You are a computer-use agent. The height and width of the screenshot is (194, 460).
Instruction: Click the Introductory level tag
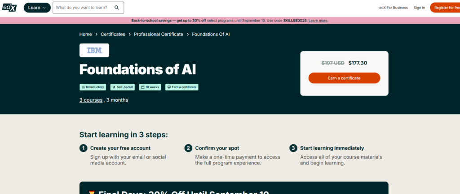click(93, 87)
